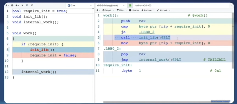Click the assembly pane vertical scrollbar

[233, 41]
